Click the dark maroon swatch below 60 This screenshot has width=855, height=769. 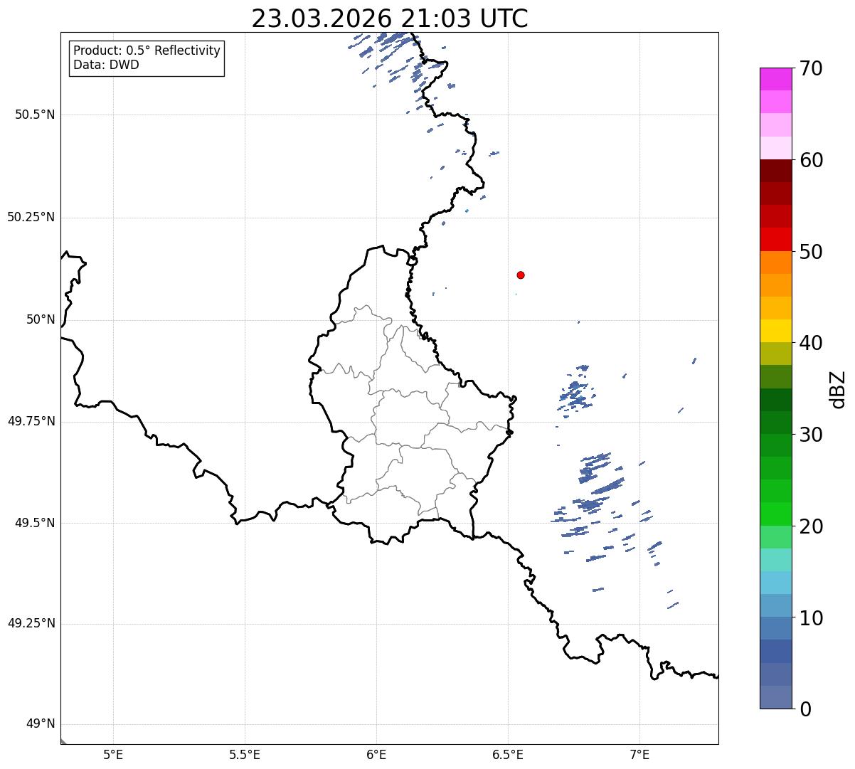click(x=775, y=171)
